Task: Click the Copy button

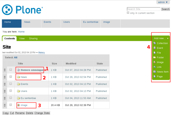Action: coord(6,113)
